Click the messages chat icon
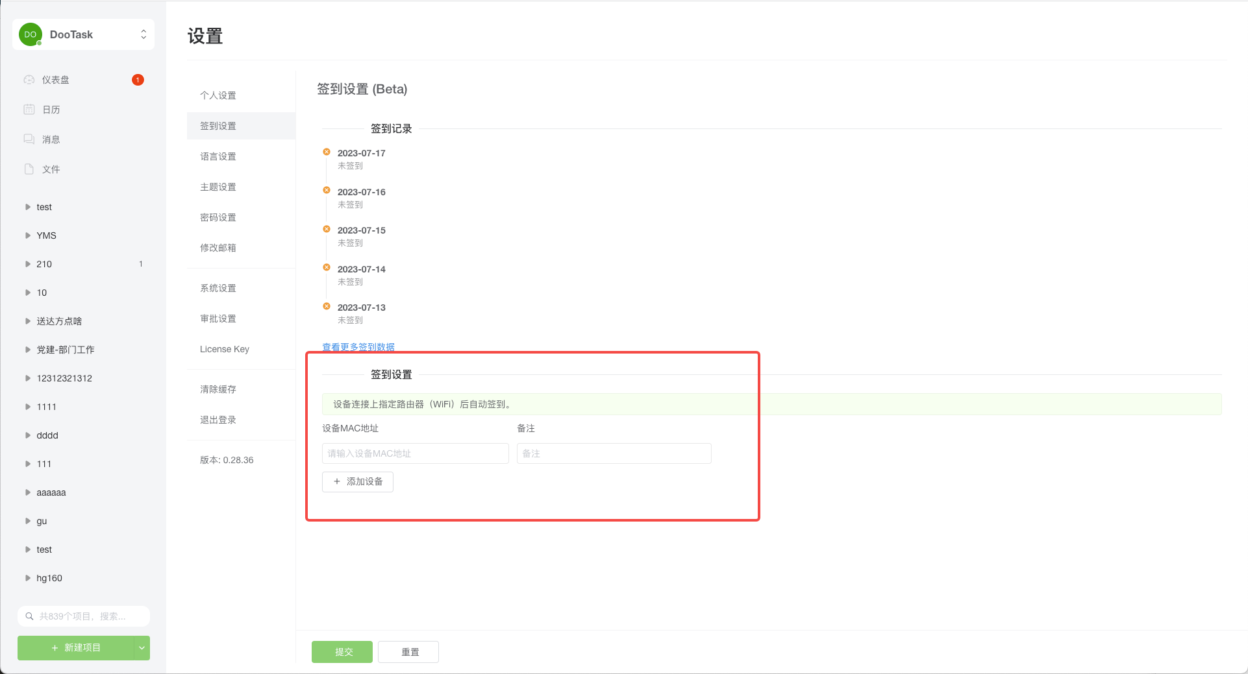This screenshot has height=674, width=1248. pos(29,139)
